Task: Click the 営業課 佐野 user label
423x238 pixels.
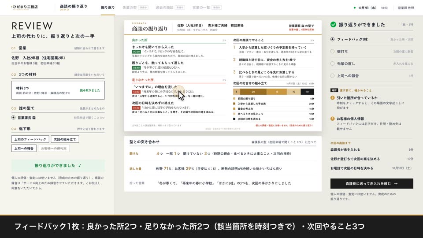Action: point(406,8)
